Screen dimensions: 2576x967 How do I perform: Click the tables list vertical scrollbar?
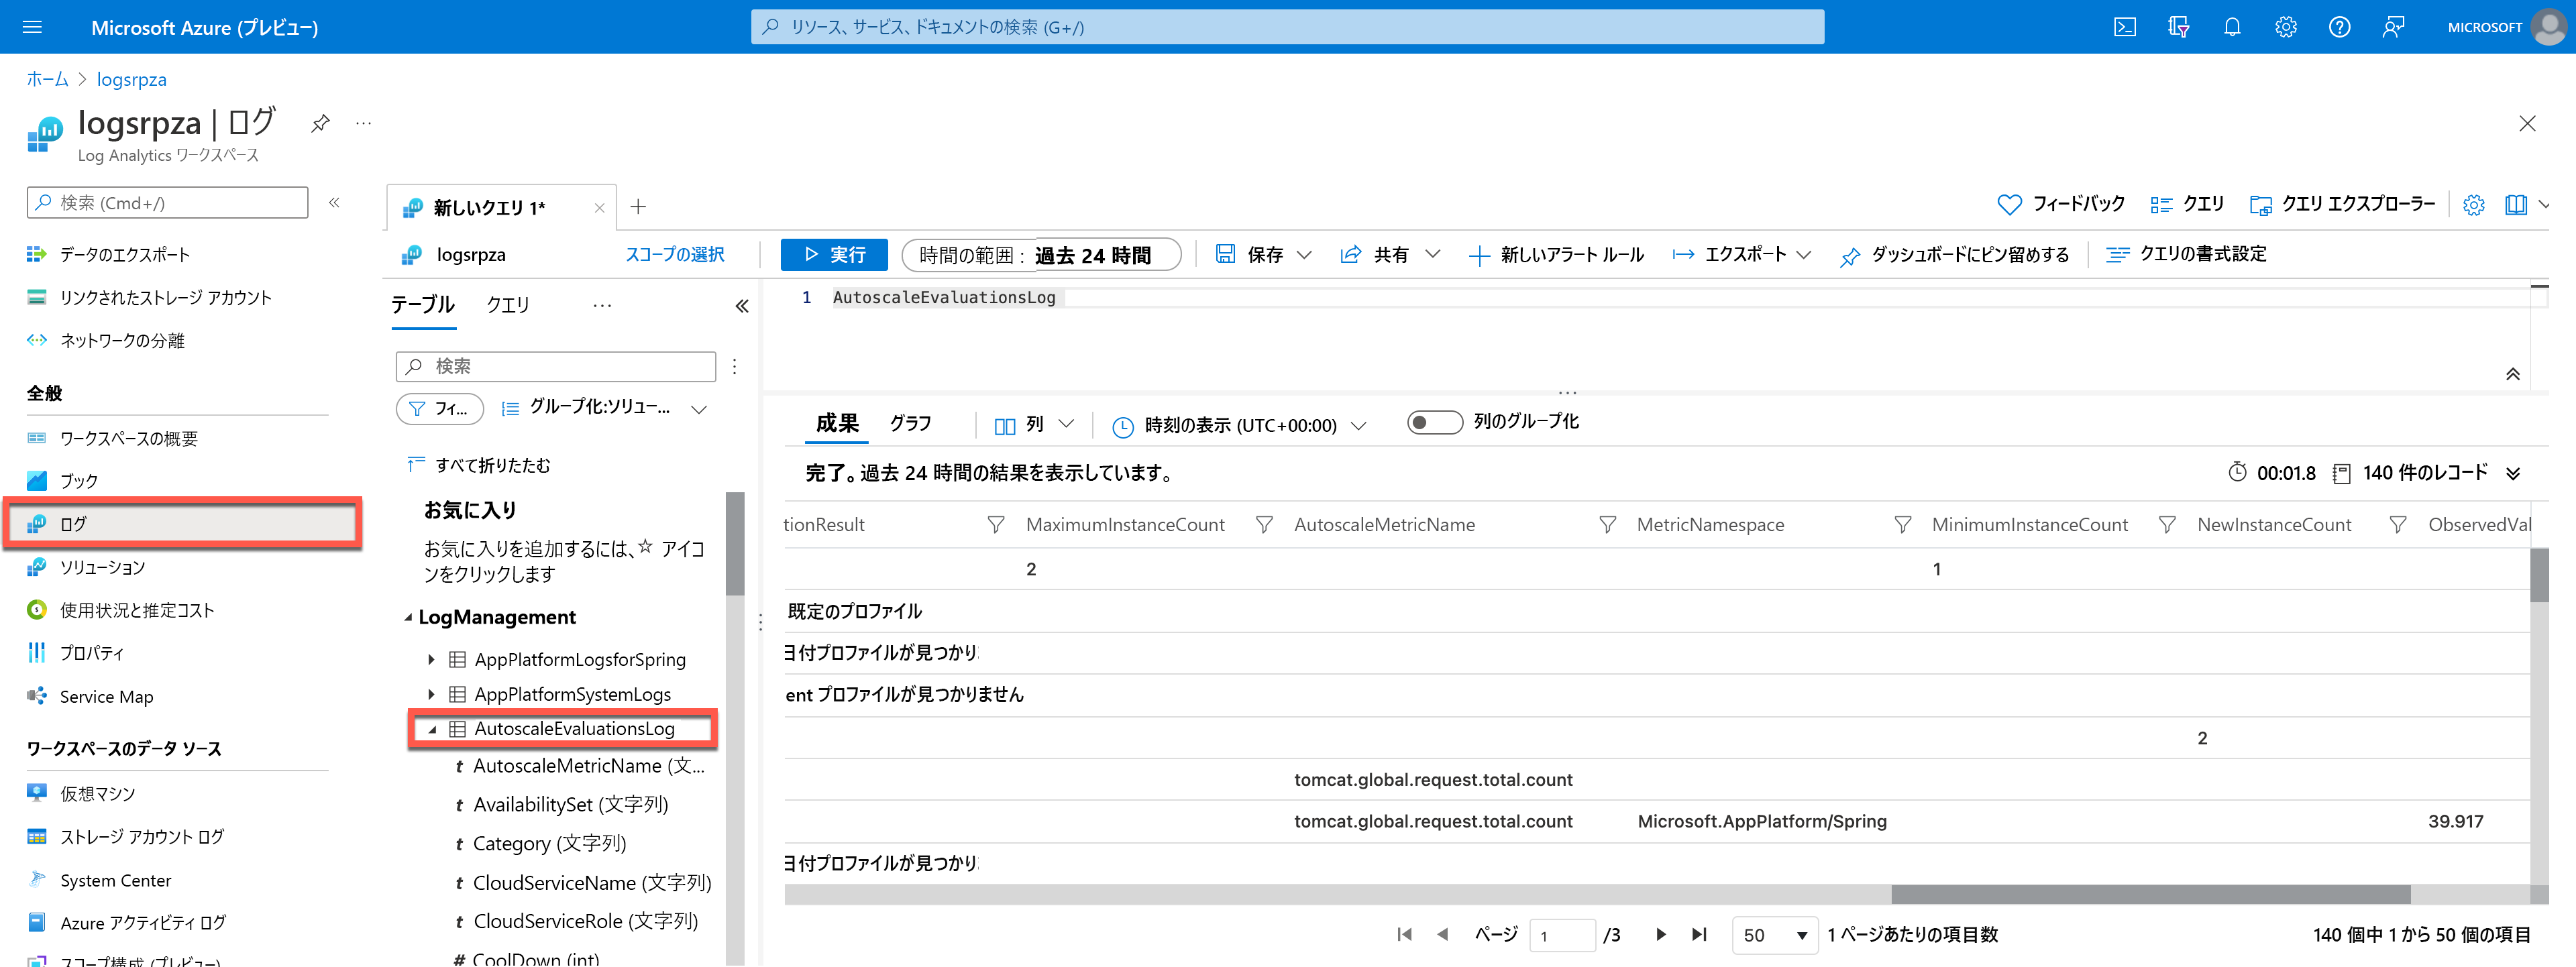point(735,543)
